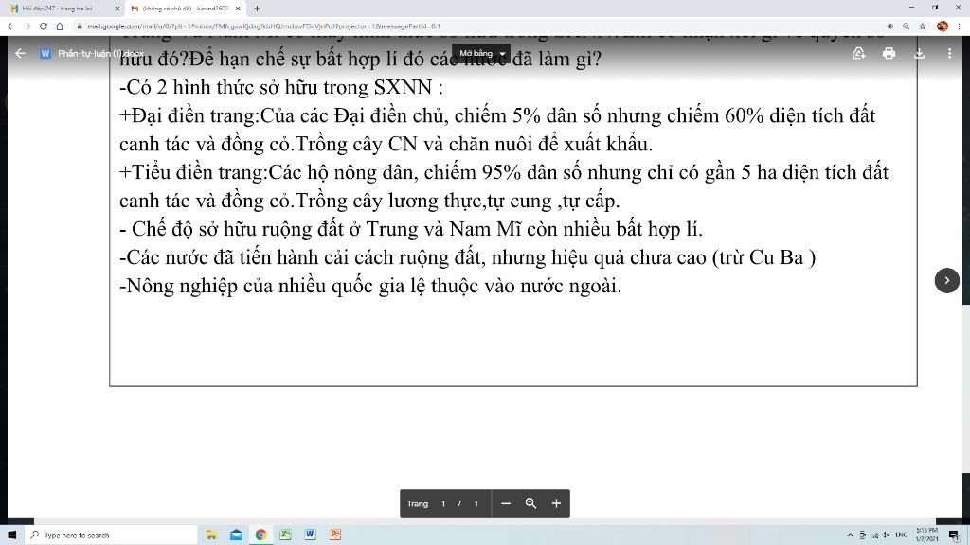This screenshot has height=545, width=970.
Task: Open the preview's more options menu
Action: click(x=949, y=53)
